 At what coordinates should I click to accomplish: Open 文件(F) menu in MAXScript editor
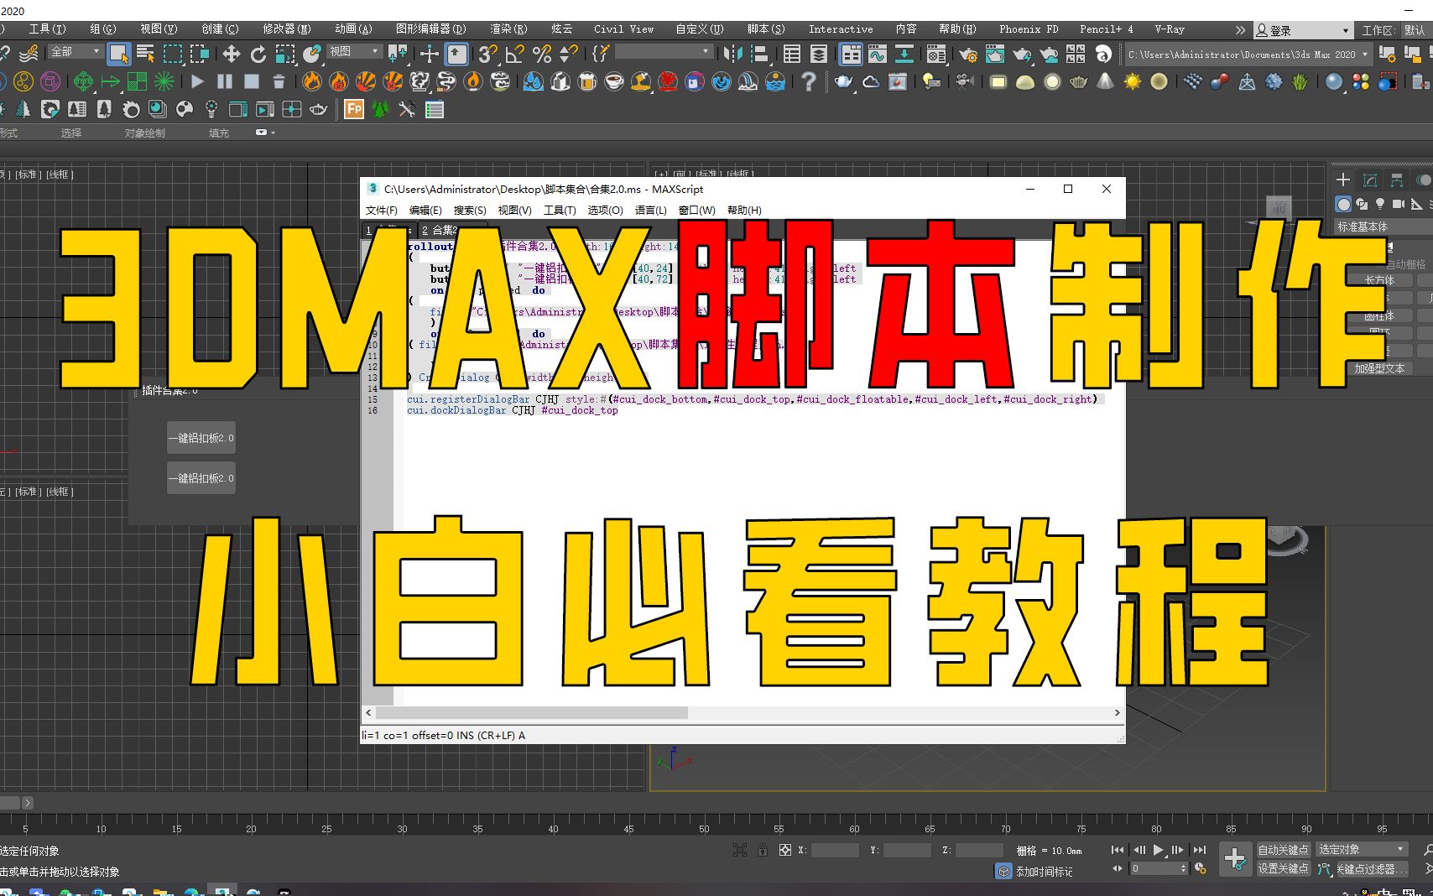tap(382, 211)
